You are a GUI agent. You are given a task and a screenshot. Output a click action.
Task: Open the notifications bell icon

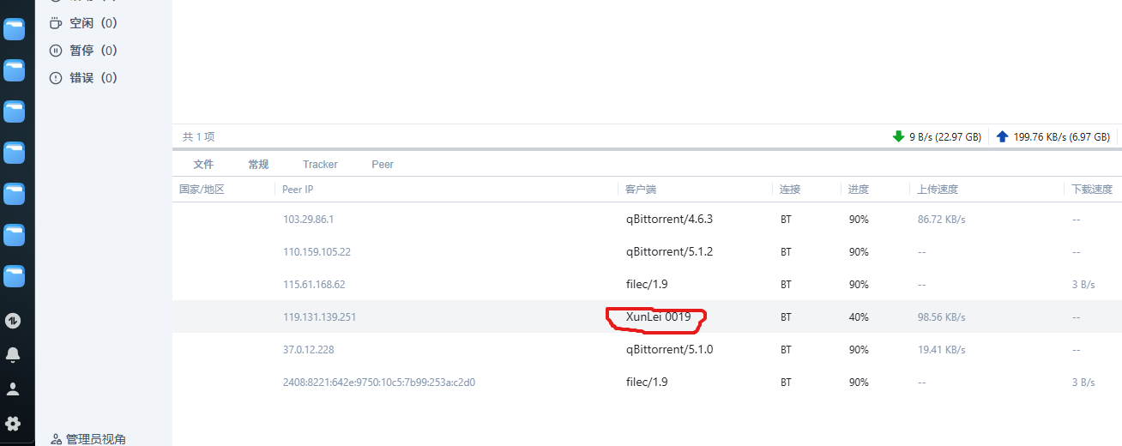pyautogui.click(x=14, y=355)
